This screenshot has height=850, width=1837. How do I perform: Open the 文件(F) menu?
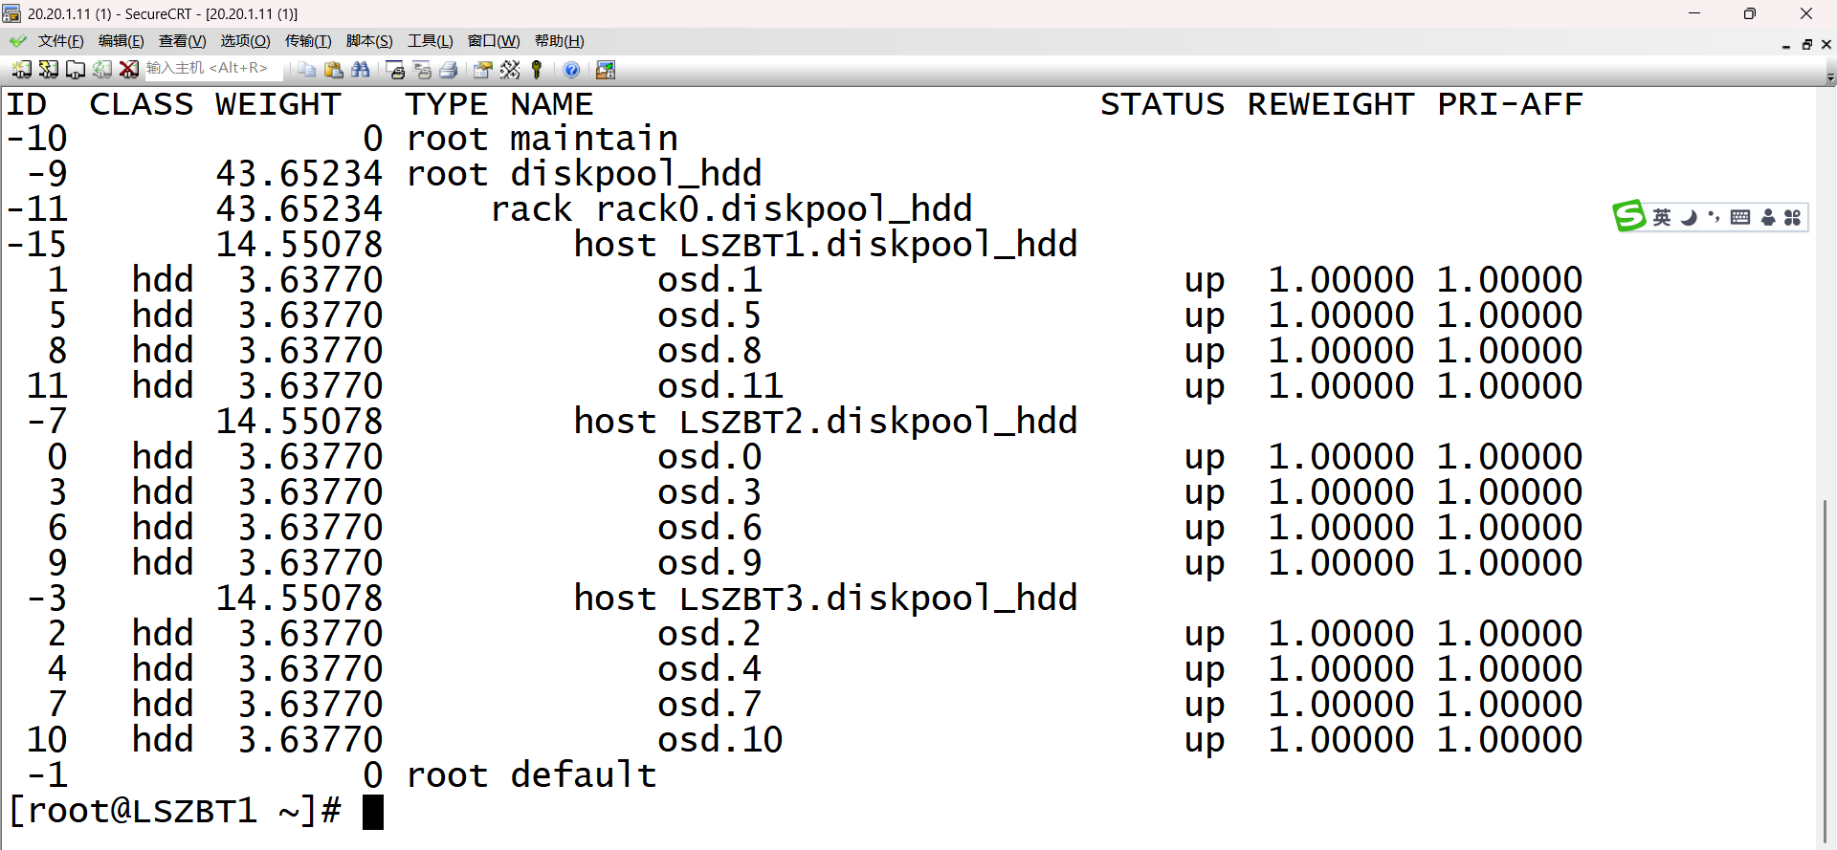60,41
